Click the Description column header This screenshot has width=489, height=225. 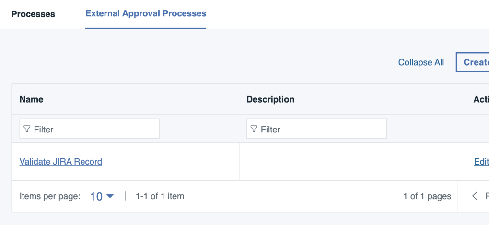tap(270, 99)
